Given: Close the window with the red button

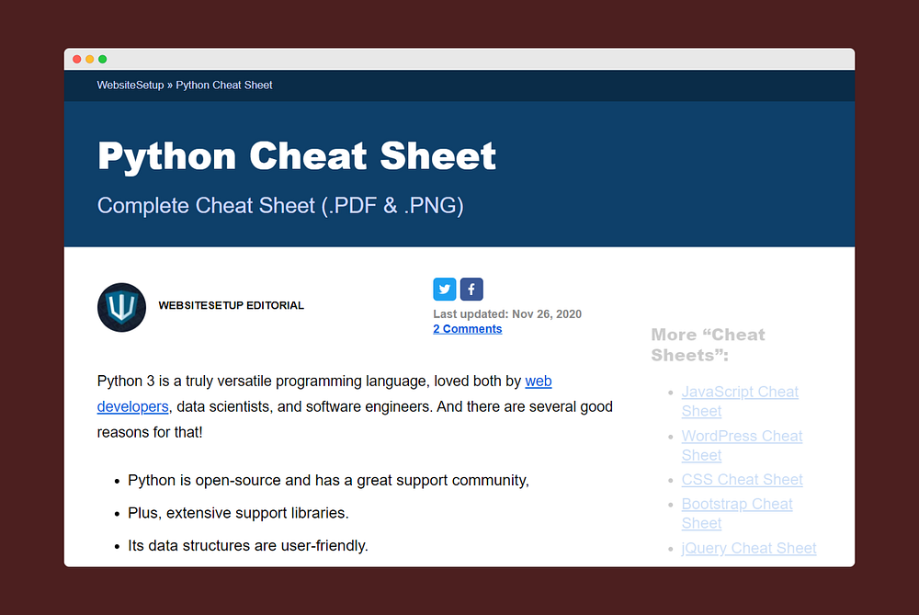Looking at the screenshot, I should [x=77, y=59].
